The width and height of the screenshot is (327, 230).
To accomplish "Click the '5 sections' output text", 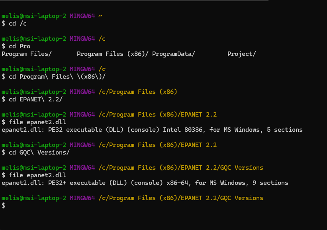I will pyautogui.click(x=285, y=130).
